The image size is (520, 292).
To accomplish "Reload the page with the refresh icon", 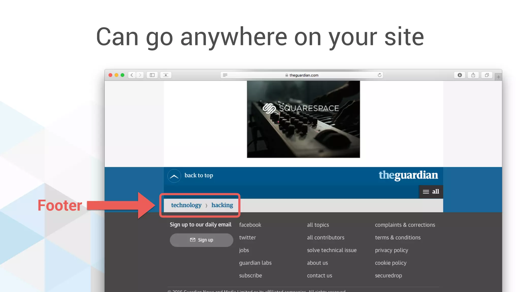I will coord(379,75).
